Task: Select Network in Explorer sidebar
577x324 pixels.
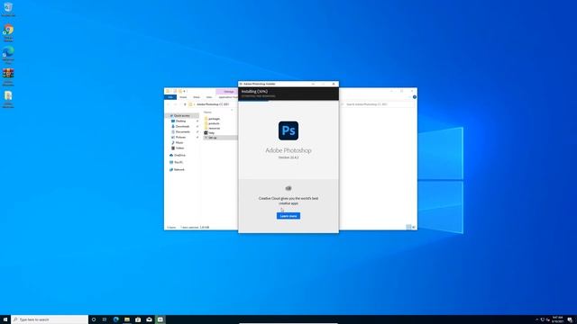Action: [179, 170]
